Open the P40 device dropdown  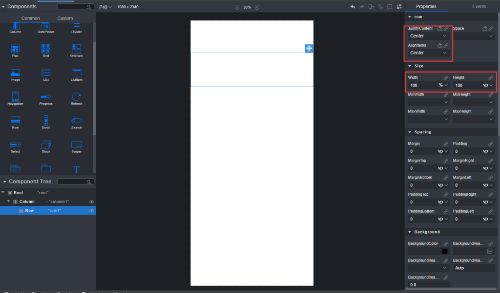pyautogui.click(x=105, y=7)
